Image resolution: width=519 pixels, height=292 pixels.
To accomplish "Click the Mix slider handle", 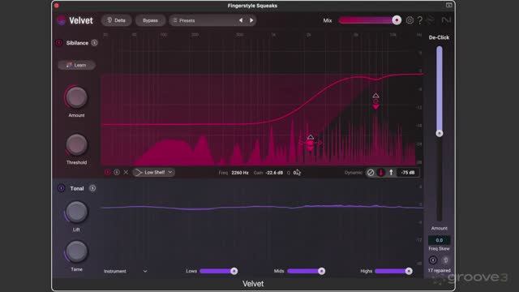I will [397, 20].
